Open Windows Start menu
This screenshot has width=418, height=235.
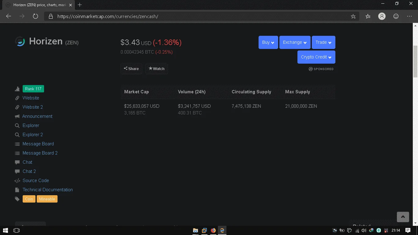point(6,230)
